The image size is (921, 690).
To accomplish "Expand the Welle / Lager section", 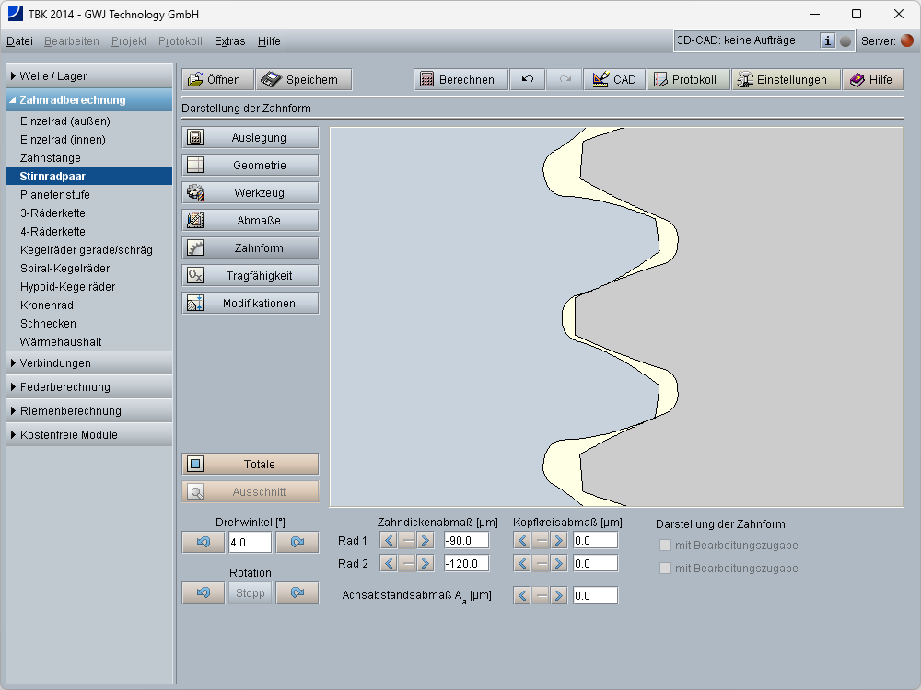I will [x=88, y=75].
